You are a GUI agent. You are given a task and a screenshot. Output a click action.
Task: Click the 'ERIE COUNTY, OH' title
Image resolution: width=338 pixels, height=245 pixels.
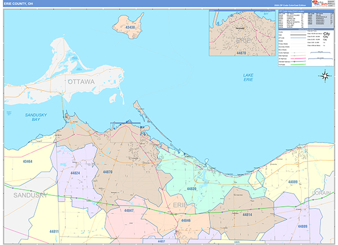pyautogui.click(x=19, y=4)
